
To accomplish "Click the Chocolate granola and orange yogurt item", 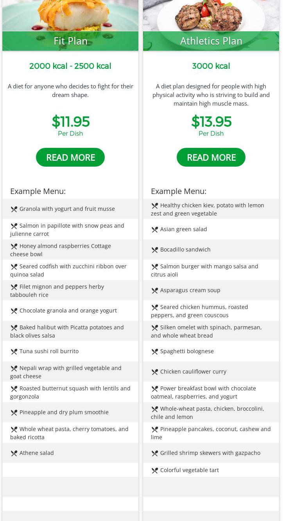I will [68, 311].
